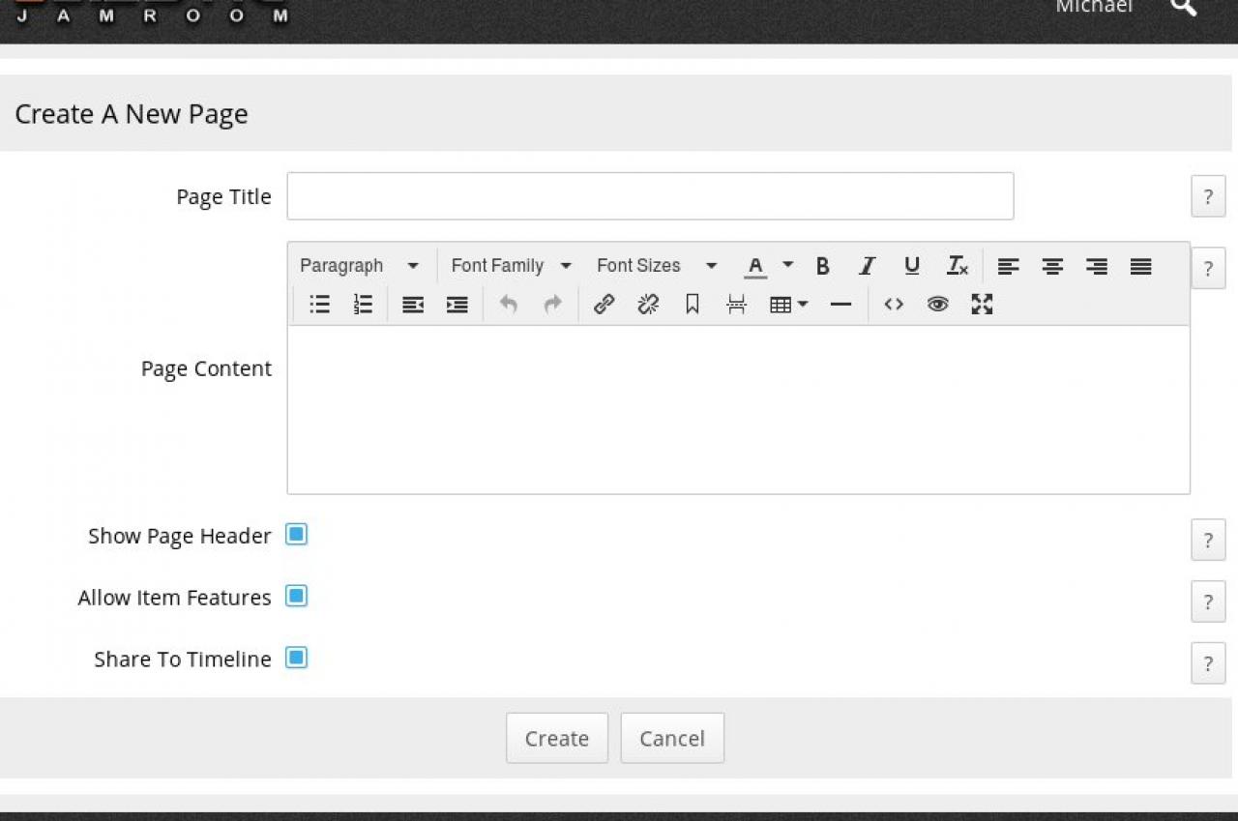Open the insert table menu
This screenshot has width=1238, height=821.
[x=788, y=305]
